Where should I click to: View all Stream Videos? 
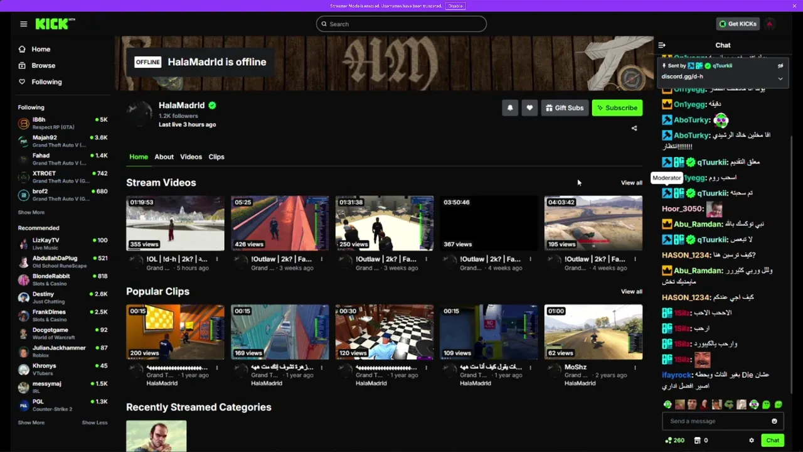pos(632,183)
